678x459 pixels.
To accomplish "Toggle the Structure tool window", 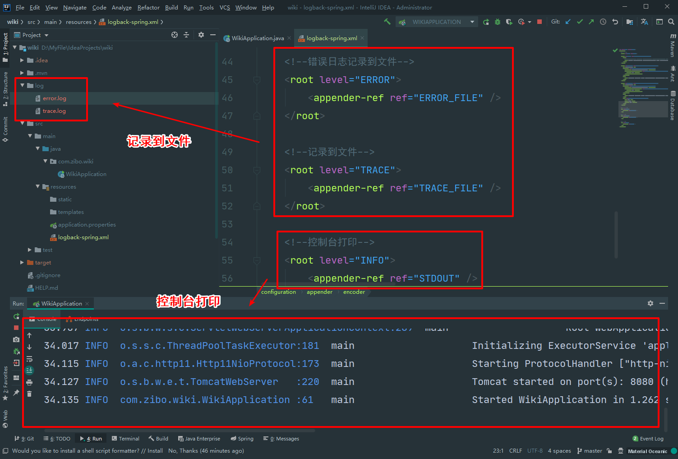I will (x=5, y=89).
